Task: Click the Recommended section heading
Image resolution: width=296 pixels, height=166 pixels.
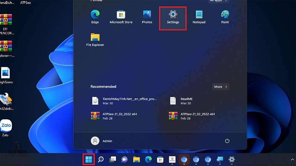Action: 103,86
